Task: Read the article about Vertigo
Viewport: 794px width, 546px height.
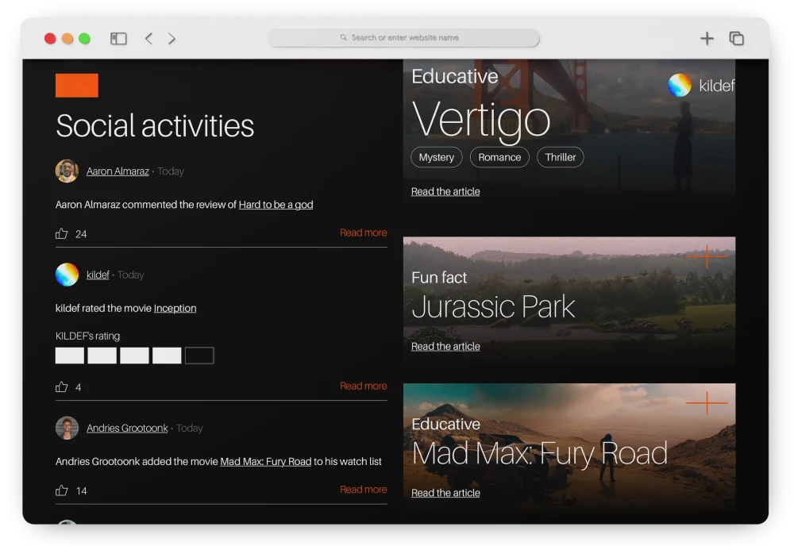Action: 445,191
